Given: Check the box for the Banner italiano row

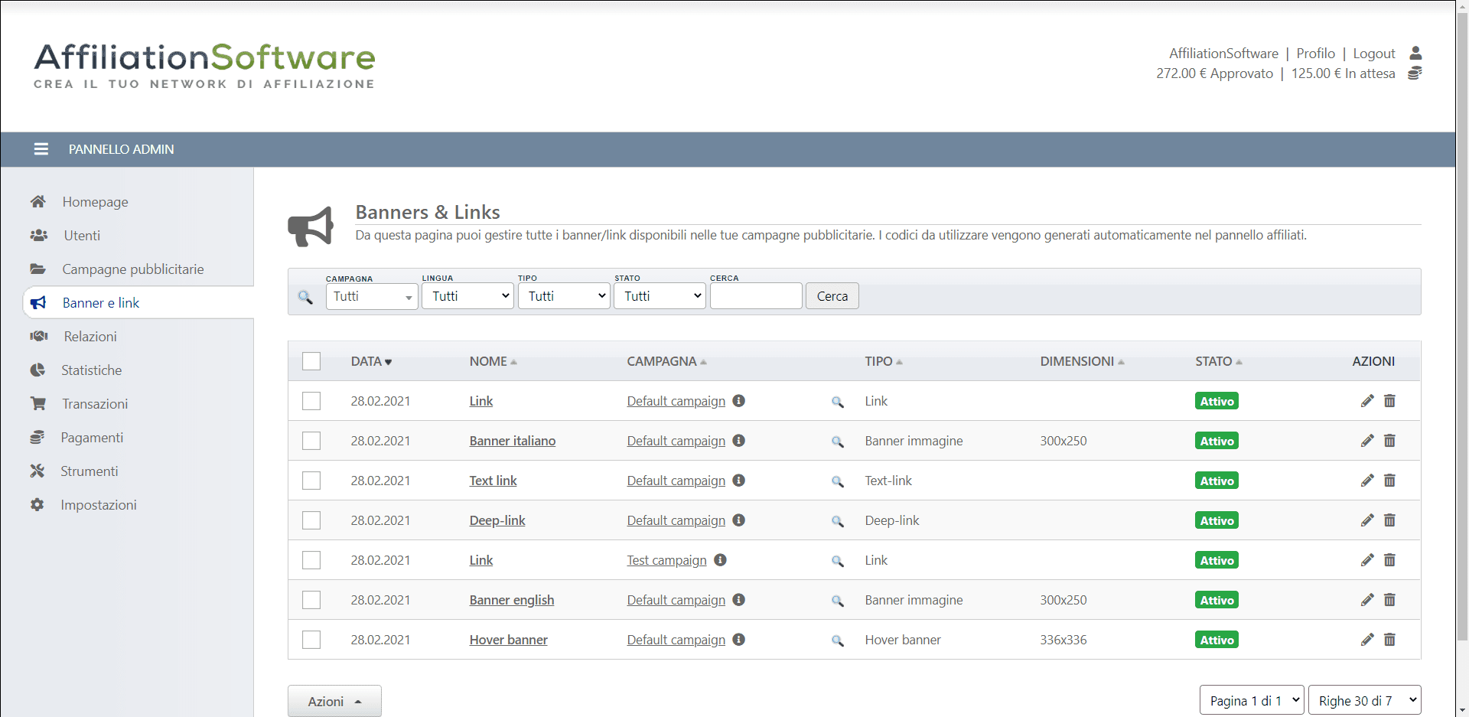Looking at the screenshot, I should (x=311, y=441).
